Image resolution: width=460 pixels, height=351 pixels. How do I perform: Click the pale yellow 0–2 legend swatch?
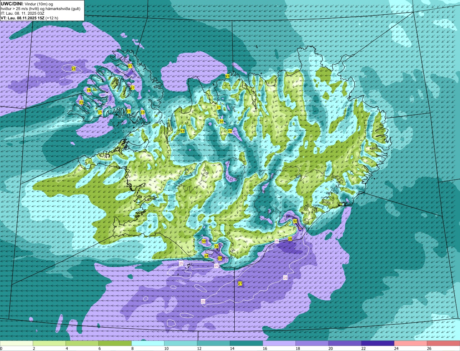point(17,343)
